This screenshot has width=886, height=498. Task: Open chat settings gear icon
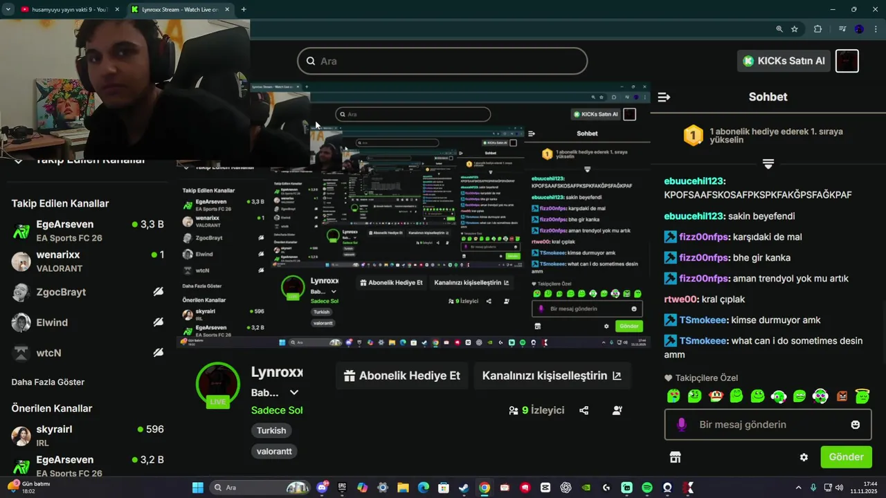point(804,457)
